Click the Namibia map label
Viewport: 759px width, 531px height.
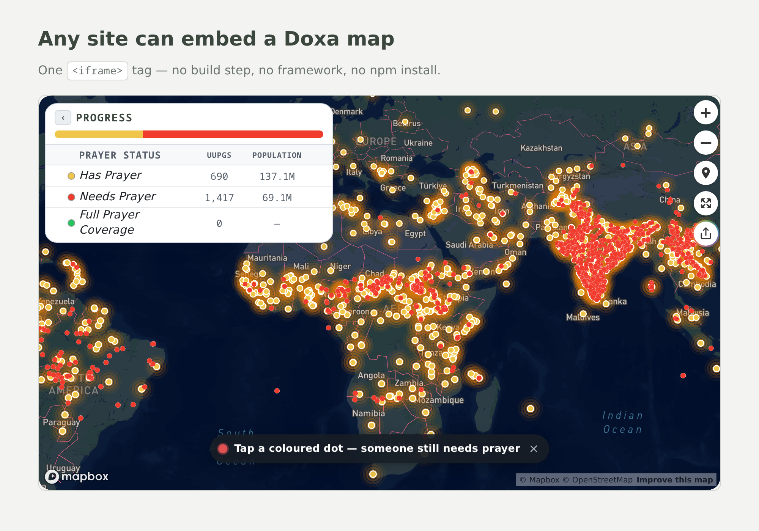click(x=368, y=413)
